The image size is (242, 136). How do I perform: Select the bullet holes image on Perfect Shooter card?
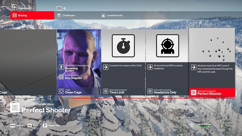(212, 45)
